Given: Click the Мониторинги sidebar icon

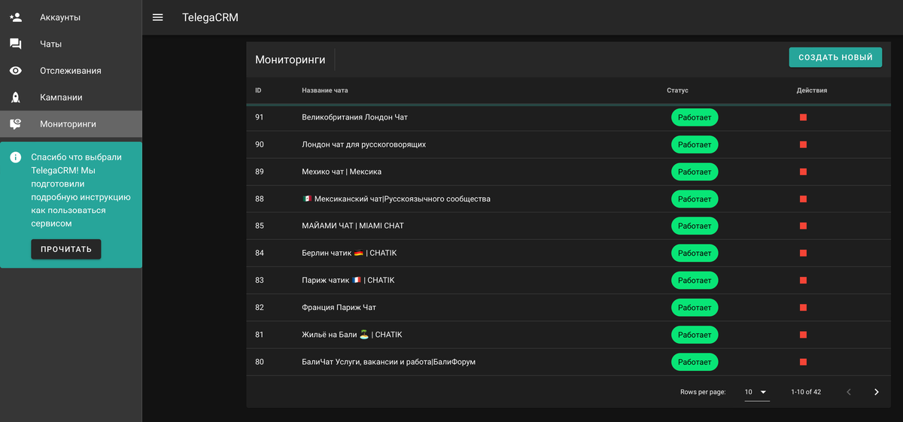Looking at the screenshot, I should click(16, 124).
